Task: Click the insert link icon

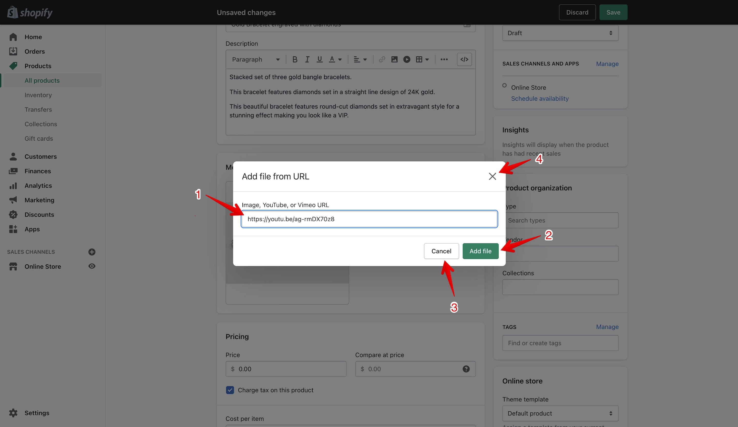Action: click(x=382, y=59)
